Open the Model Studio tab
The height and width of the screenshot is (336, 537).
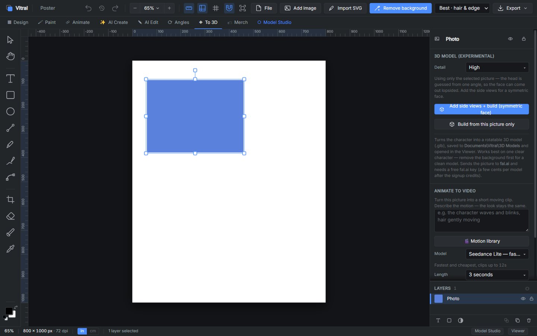coord(274,22)
